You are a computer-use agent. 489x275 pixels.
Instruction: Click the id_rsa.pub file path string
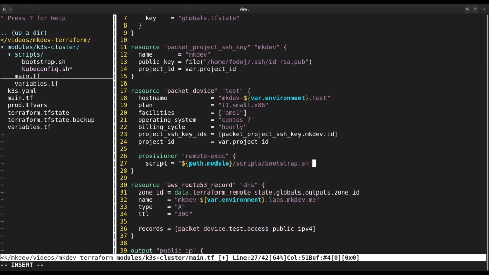tap(256, 62)
